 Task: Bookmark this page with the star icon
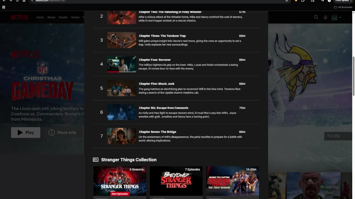tap(287, 1)
